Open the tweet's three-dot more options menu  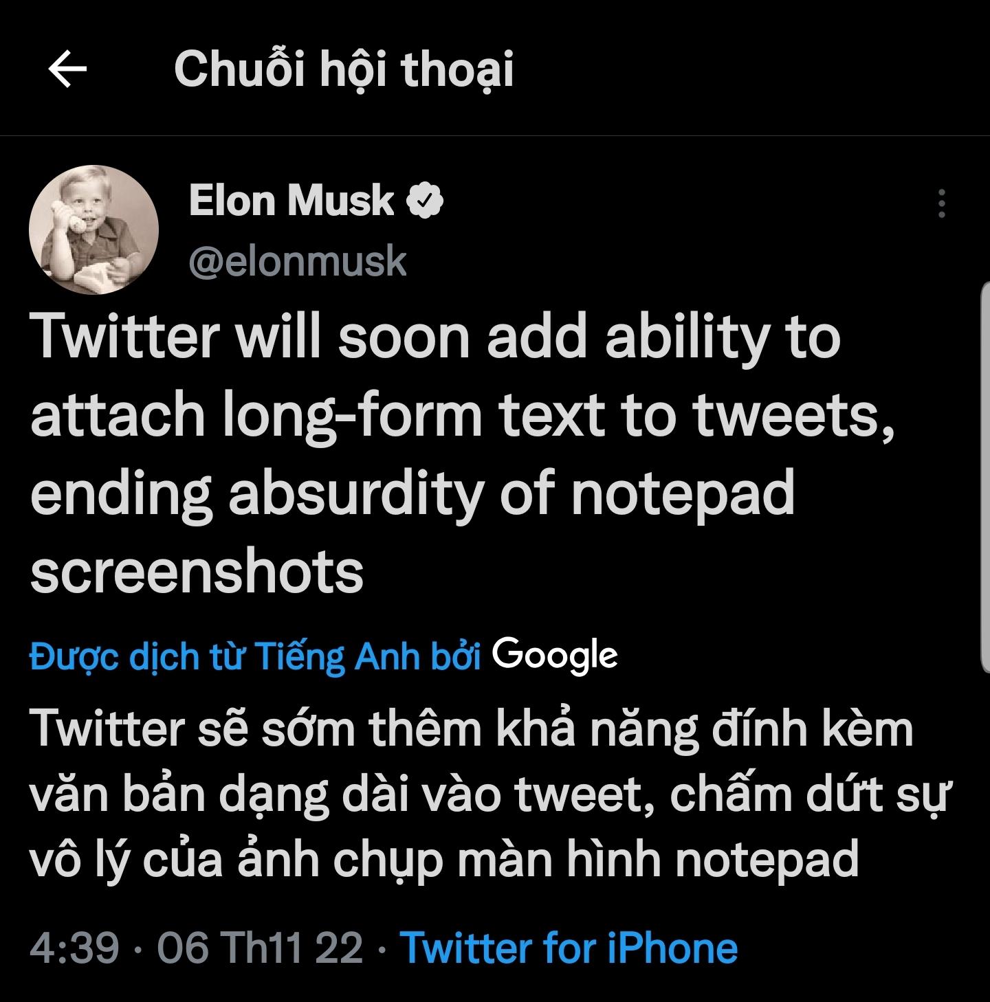941,203
